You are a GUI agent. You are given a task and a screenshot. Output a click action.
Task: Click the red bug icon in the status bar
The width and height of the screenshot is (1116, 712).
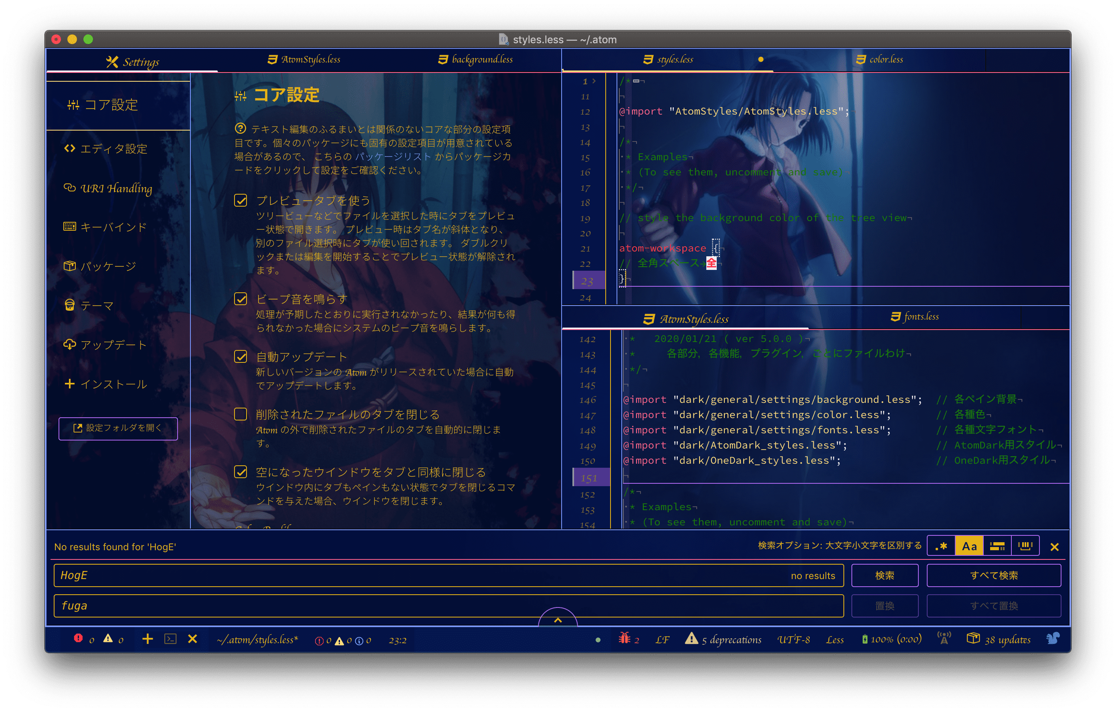coord(624,638)
